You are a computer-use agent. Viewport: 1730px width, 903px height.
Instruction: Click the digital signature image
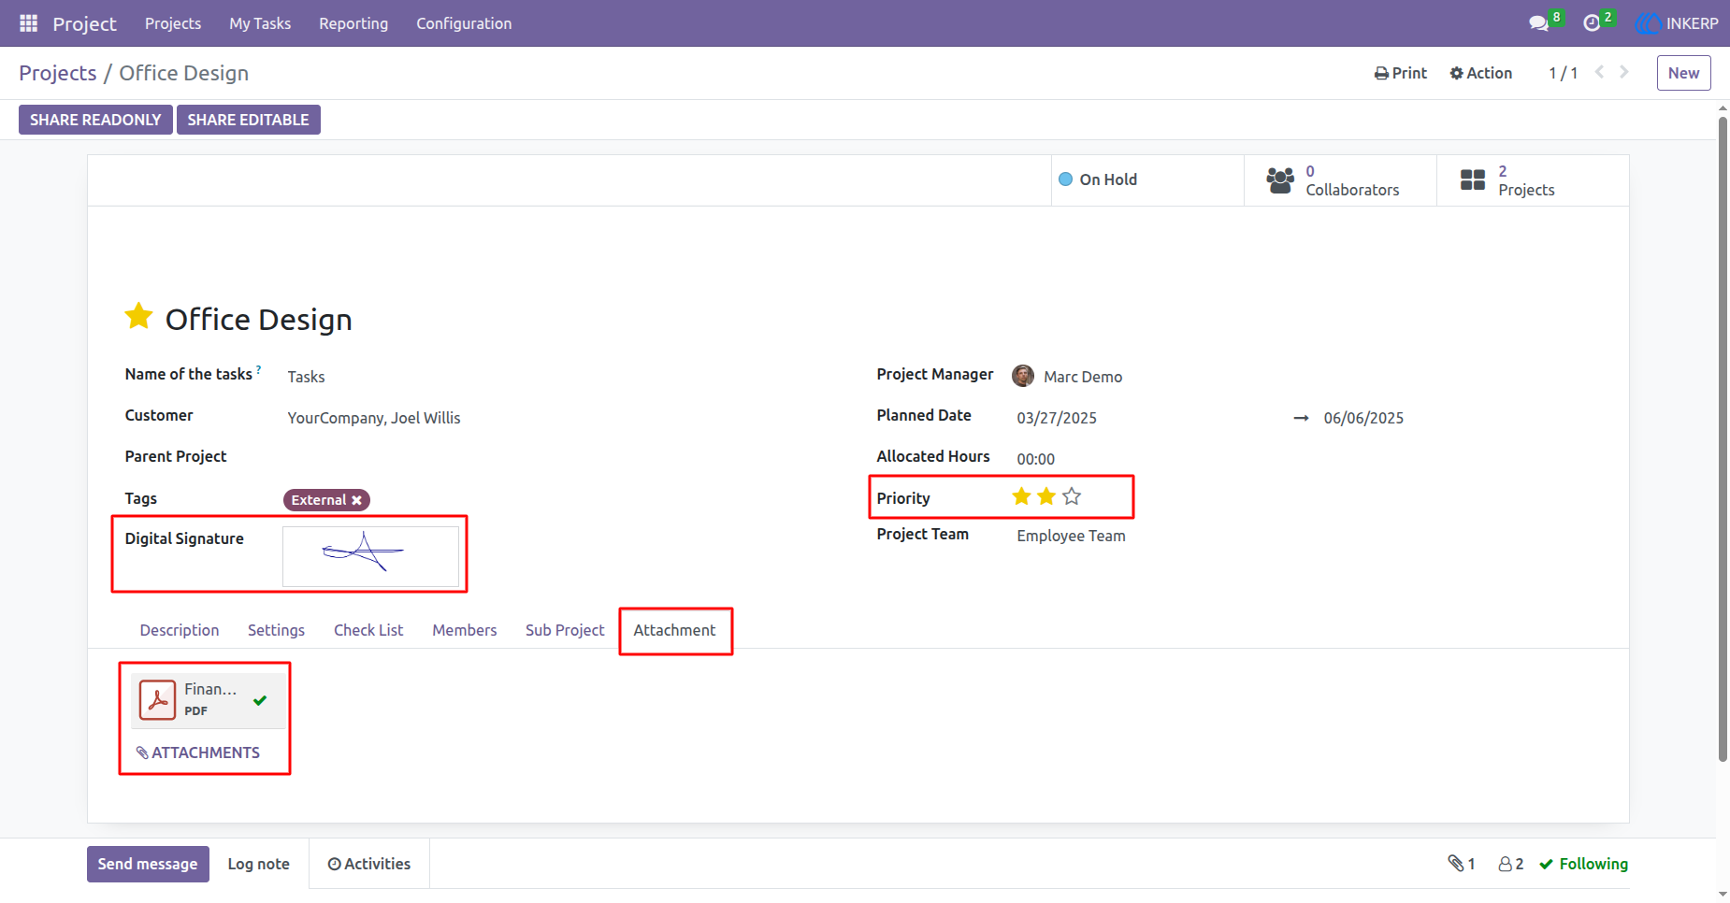point(371,556)
